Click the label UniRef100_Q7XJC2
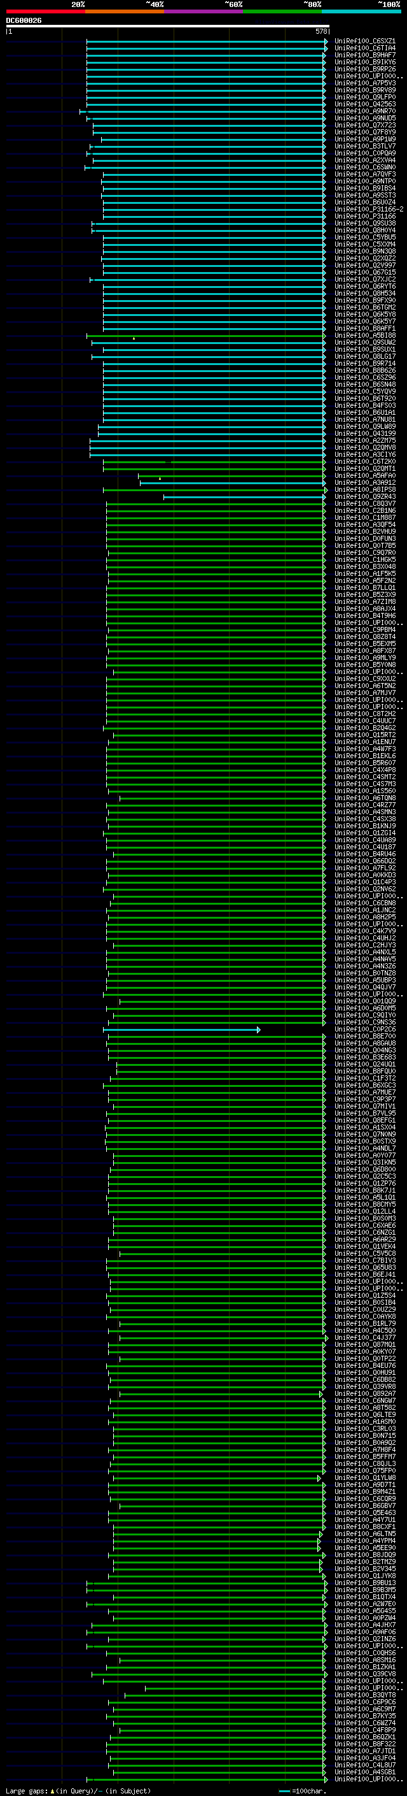The width and height of the screenshot is (407, 1796). coord(364,280)
